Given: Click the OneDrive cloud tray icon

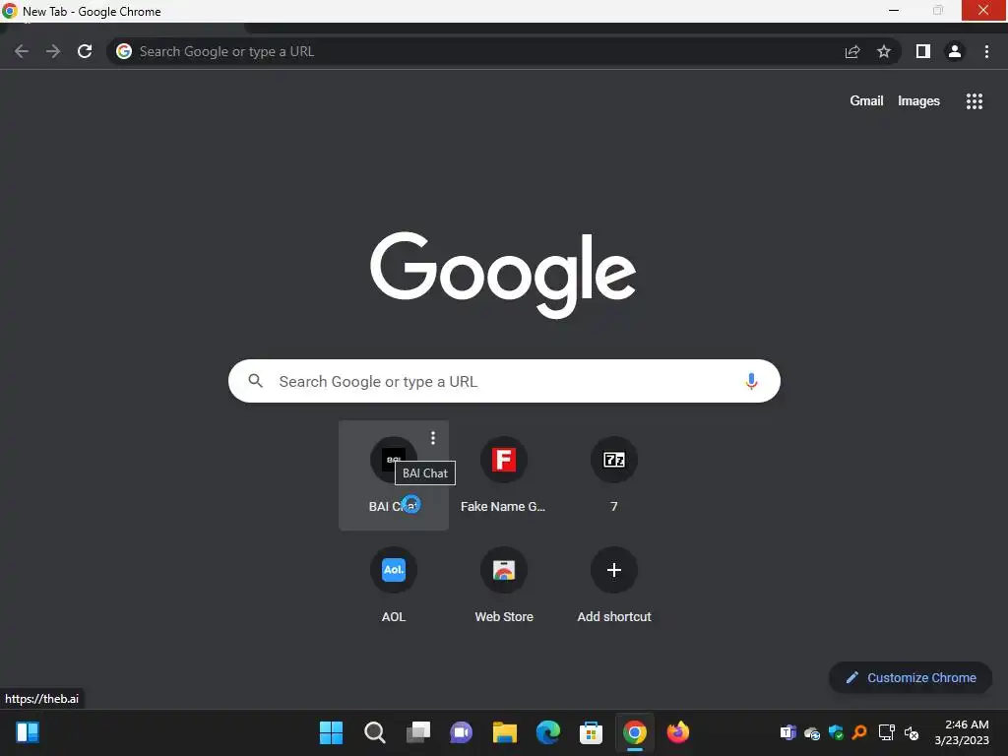Looking at the screenshot, I should (x=812, y=732).
